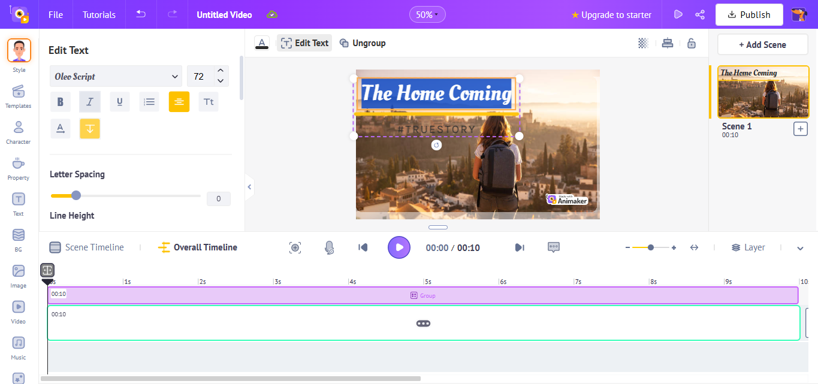Click the canvas bottom resize handle bar
This screenshot has width=818, height=384.
pos(438,227)
